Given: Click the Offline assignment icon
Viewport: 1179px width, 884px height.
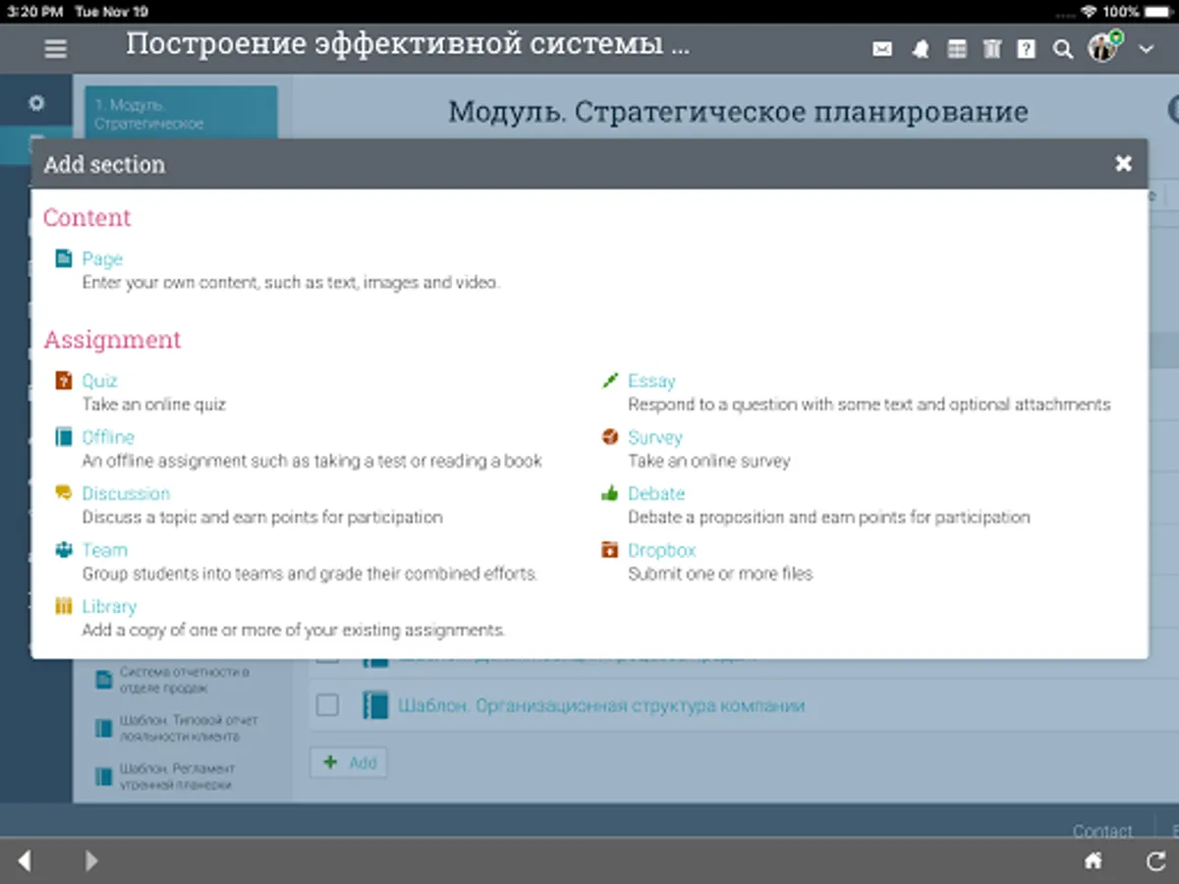Looking at the screenshot, I should (x=64, y=437).
